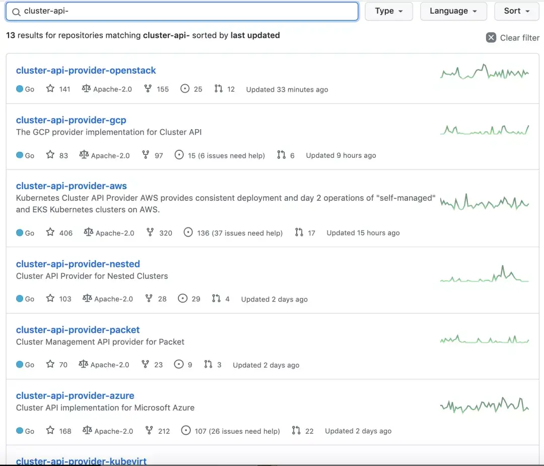The width and height of the screenshot is (544, 466).
Task: Click the issues icon showing 136 on cluster-api-provider-aws
Action: point(188,232)
